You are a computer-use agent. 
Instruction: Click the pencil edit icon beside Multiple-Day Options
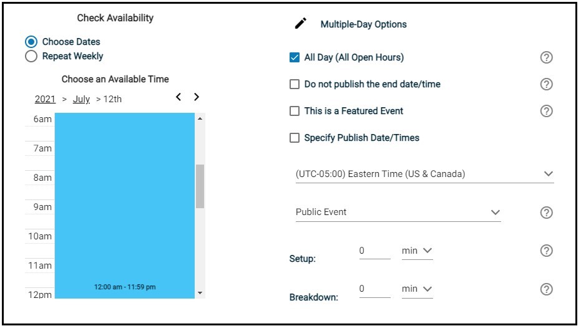301,24
